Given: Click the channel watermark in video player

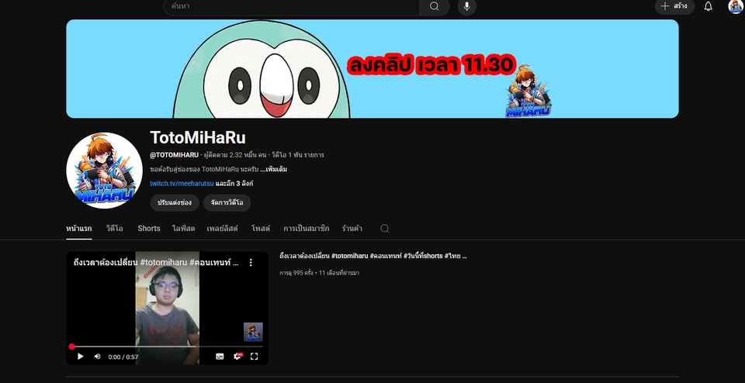Looking at the screenshot, I should click(253, 332).
